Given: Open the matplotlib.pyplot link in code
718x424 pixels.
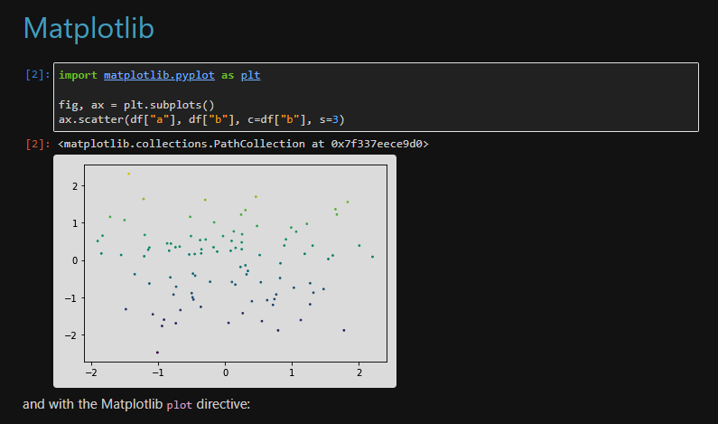Looking at the screenshot, I should (x=159, y=75).
